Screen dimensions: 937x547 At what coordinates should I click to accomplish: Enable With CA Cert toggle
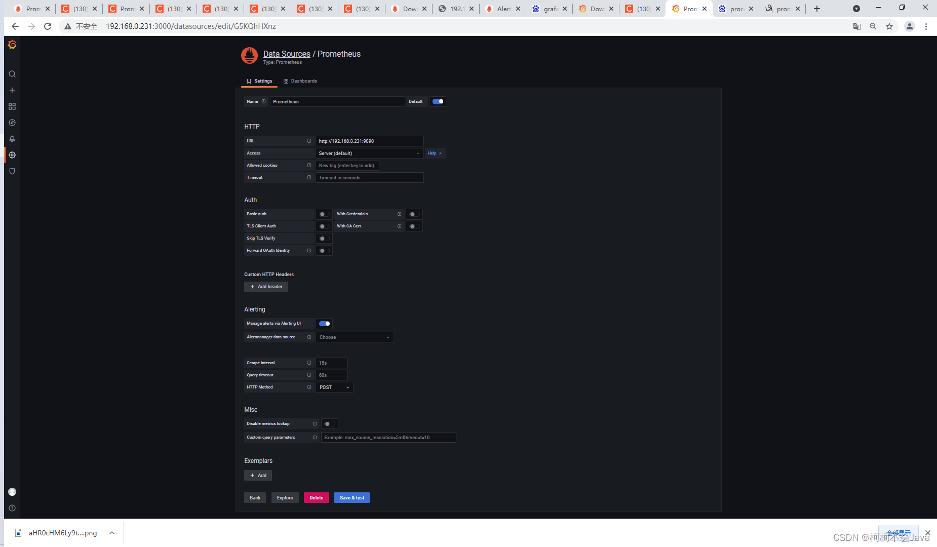click(414, 226)
